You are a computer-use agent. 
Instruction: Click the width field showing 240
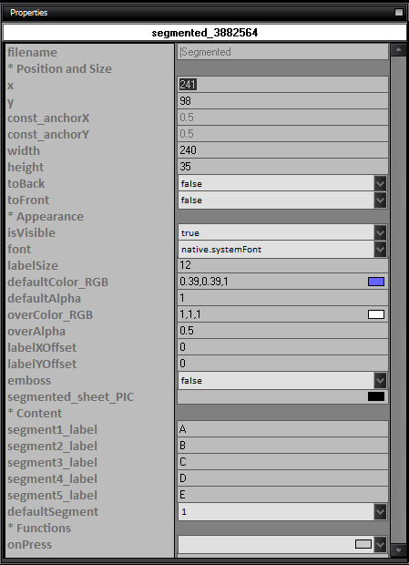point(282,149)
